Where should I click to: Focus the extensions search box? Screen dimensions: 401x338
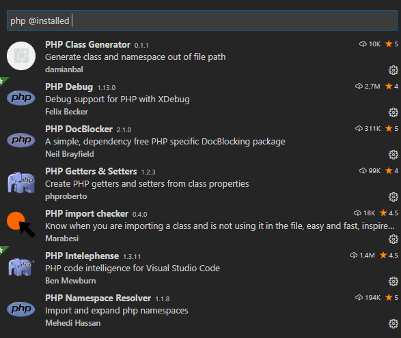point(202,20)
